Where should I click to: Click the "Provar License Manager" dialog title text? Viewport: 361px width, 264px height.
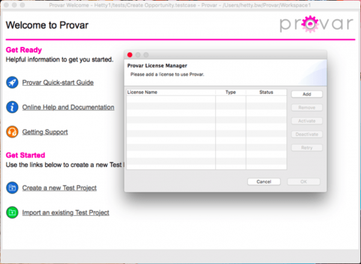tap(157, 66)
